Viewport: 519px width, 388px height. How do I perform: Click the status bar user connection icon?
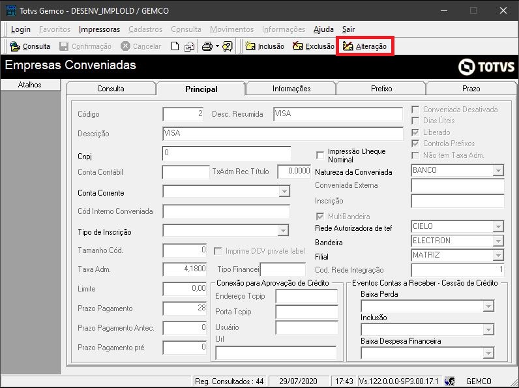coord(449,381)
